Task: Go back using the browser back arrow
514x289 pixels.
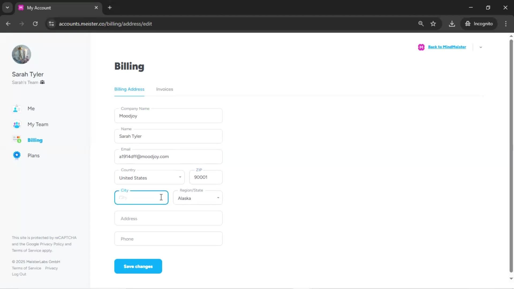Action: point(8,24)
